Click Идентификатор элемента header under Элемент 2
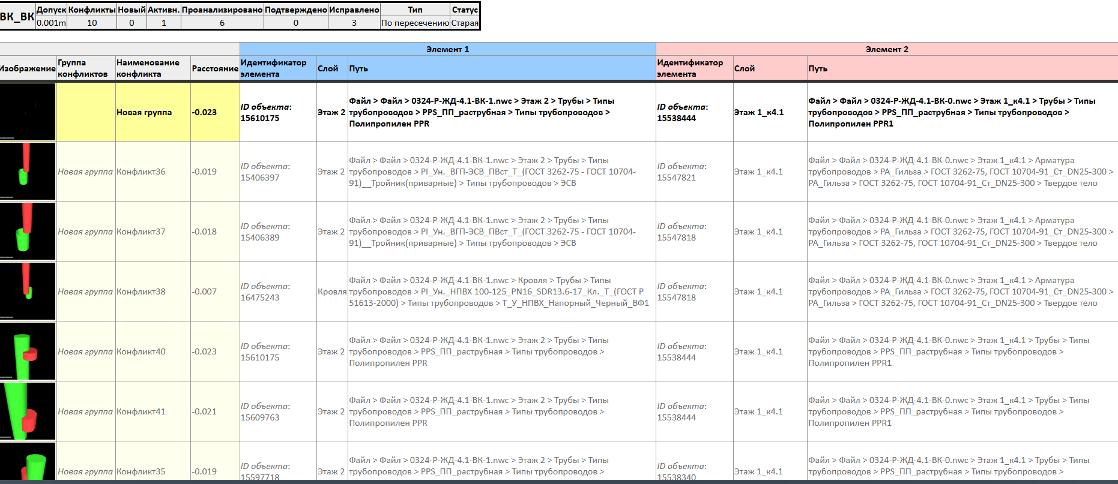Screen dimensions: 1118x484 [x=695, y=68]
